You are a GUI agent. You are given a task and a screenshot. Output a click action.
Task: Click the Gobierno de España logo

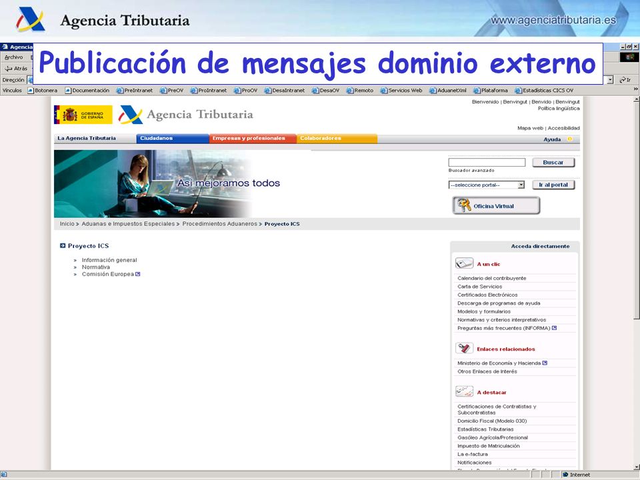tap(83, 115)
